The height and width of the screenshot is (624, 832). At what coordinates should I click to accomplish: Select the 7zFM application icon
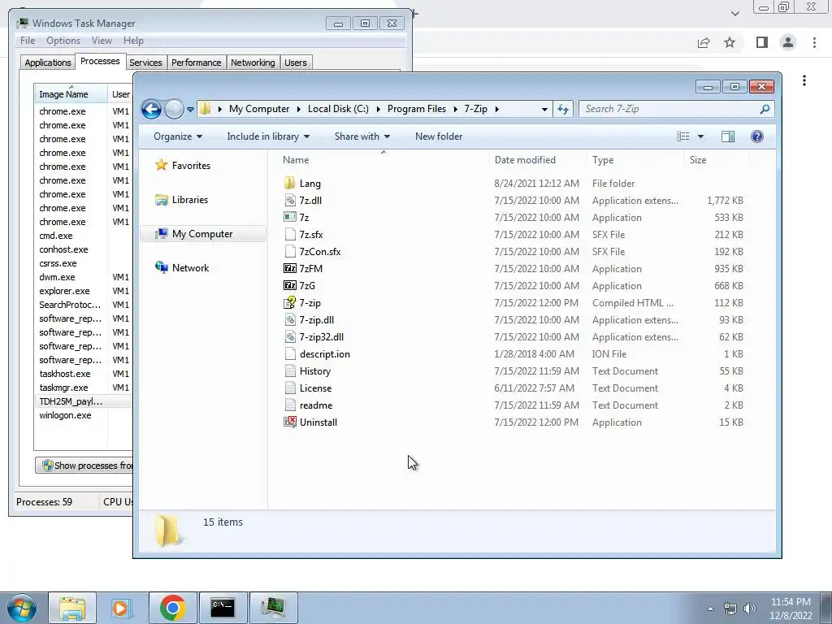[x=290, y=268]
